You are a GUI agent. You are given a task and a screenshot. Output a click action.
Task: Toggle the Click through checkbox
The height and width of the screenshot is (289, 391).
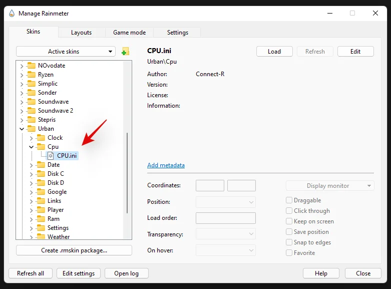[x=289, y=211]
